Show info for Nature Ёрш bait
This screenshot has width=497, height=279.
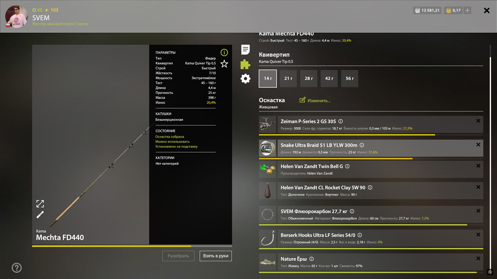[x=312, y=259]
